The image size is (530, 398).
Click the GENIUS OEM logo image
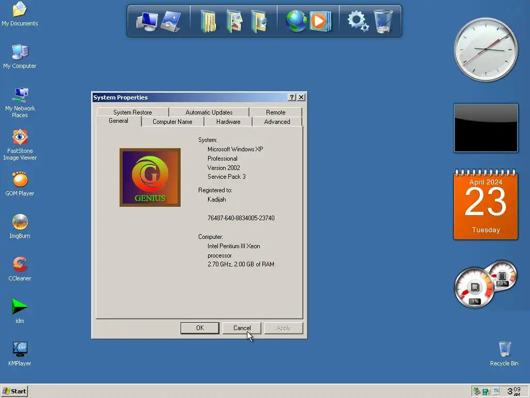[x=150, y=177]
